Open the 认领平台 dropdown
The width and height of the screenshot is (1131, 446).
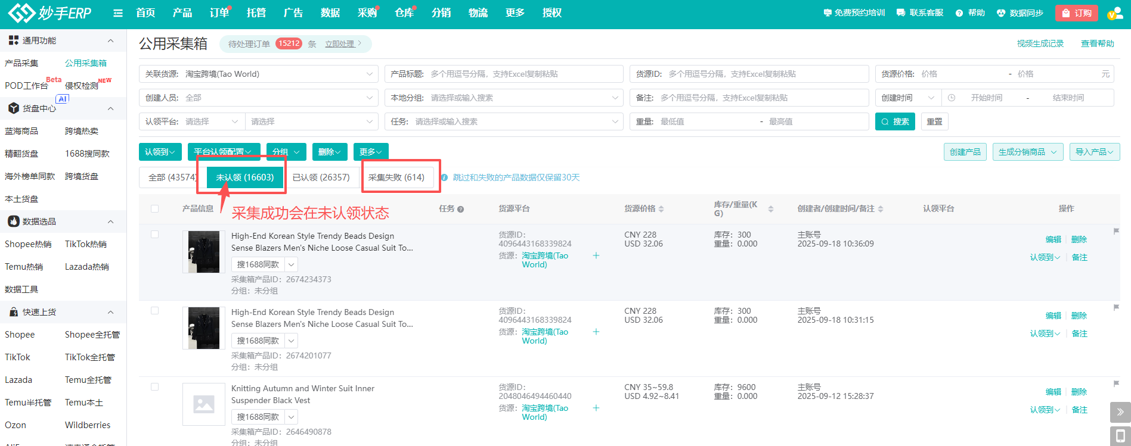(x=192, y=121)
